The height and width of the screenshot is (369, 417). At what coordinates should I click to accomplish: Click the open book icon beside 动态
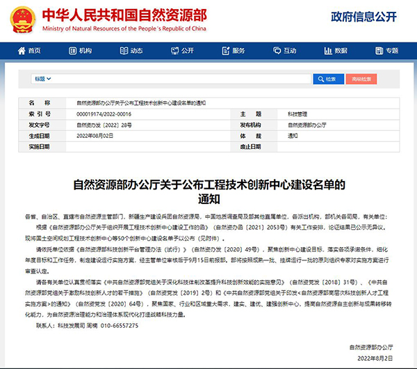(124, 51)
